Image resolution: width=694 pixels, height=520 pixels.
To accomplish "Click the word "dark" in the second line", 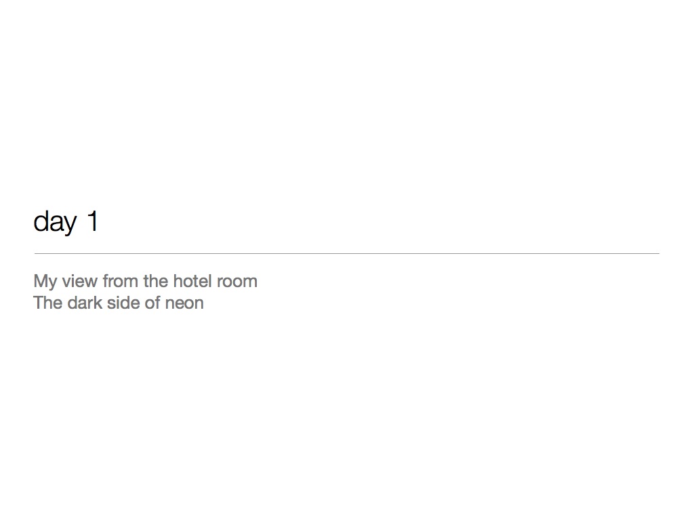I will [85, 303].
